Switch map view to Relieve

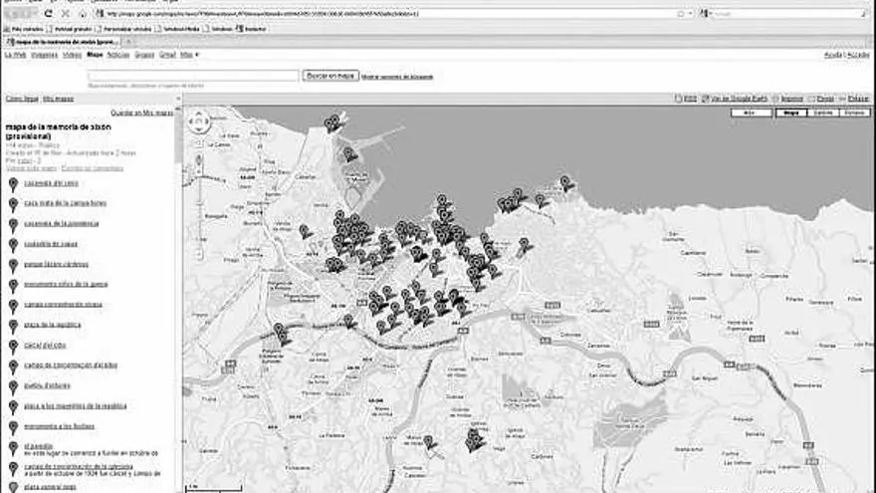tap(854, 113)
